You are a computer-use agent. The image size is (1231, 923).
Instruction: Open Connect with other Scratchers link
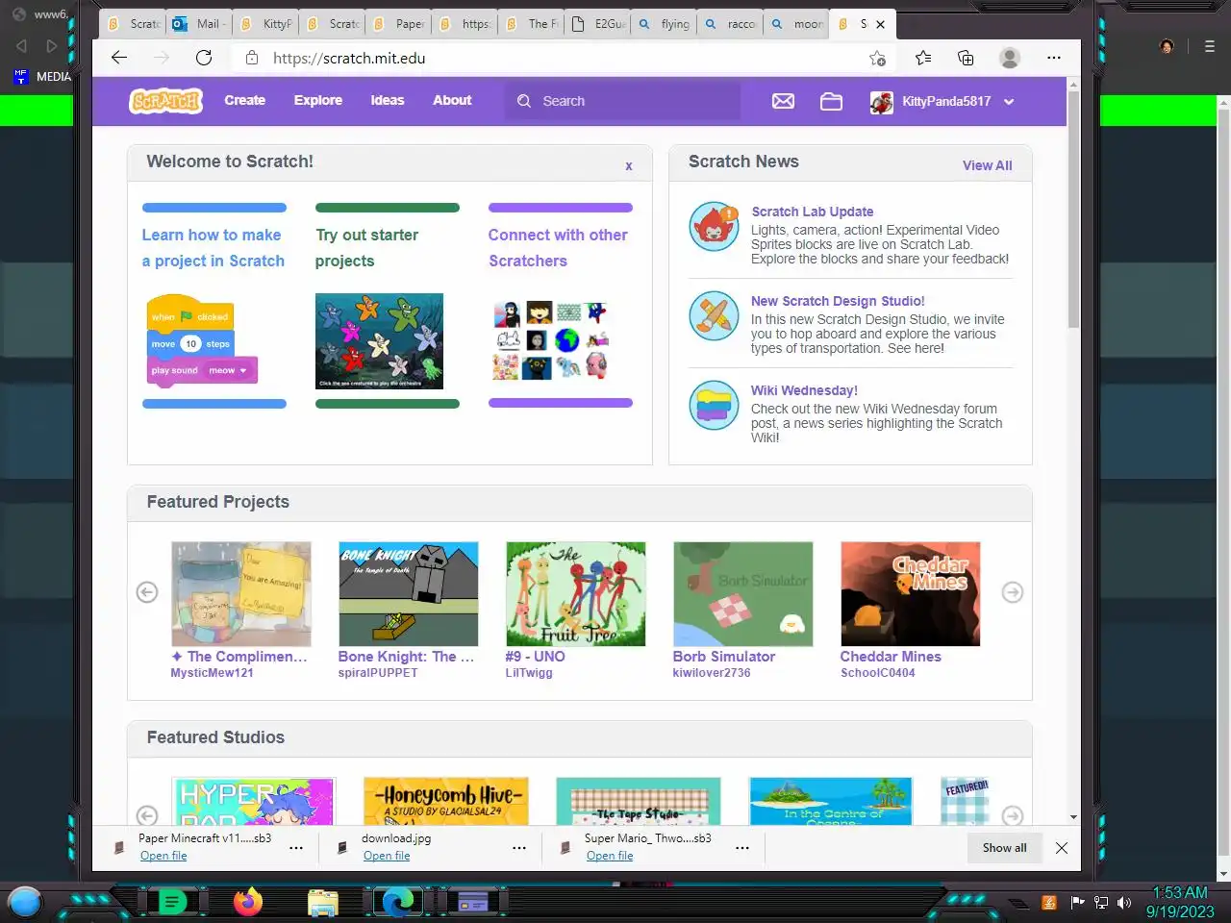click(558, 248)
